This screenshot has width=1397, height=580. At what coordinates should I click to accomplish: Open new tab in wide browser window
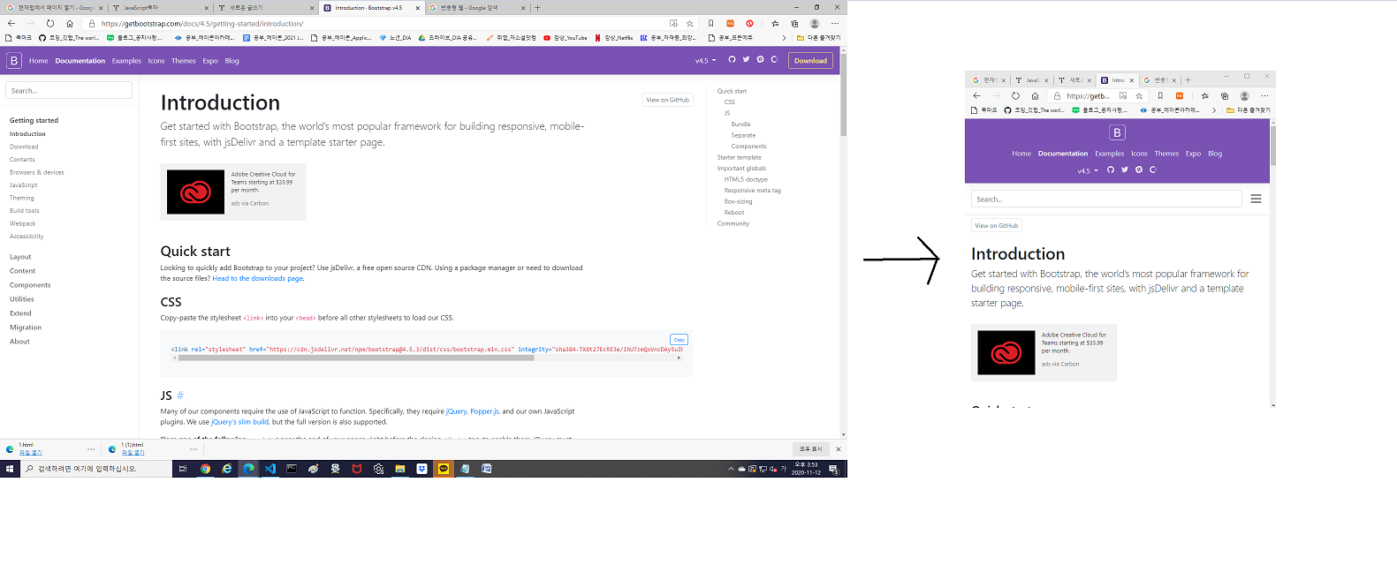pos(537,7)
